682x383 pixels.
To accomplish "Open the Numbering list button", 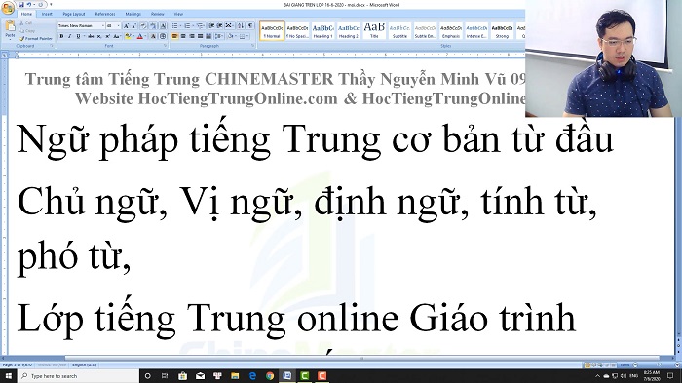I will point(188,26).
